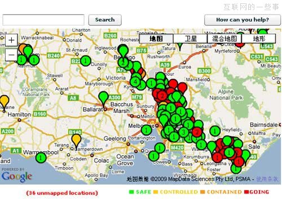Screen dimensions: 282x206
Task: Click green marker 4 near Kyneton
Action: point(135,82)
